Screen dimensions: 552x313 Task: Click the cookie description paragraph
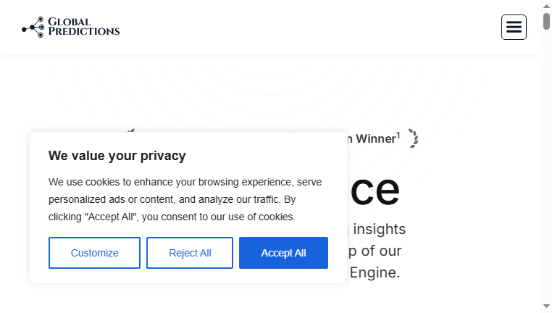185,199
